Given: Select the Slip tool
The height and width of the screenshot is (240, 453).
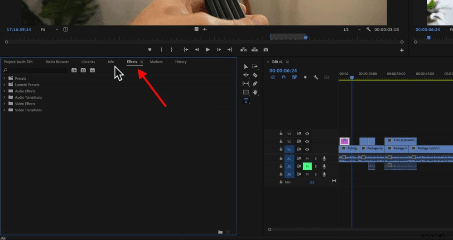Looking at the screenshot, I should (x=246, y=83).
